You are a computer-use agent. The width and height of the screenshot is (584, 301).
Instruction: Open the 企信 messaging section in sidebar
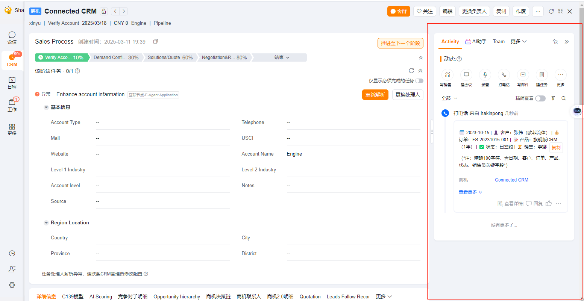12,38
